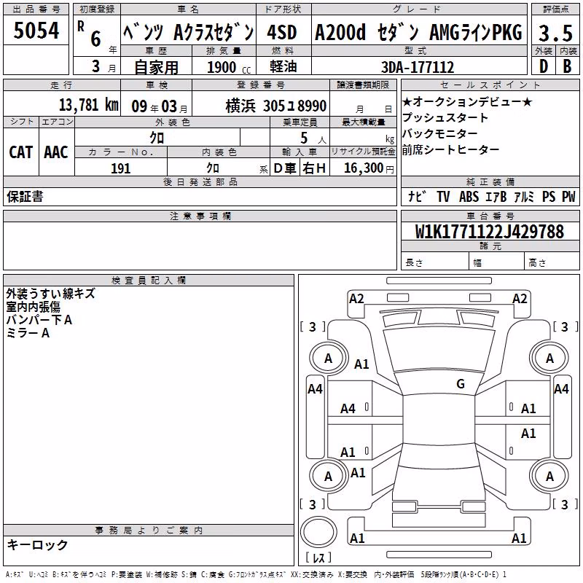
Task: Click rear bumper right A1 mark
Action: tap(519, 538)
